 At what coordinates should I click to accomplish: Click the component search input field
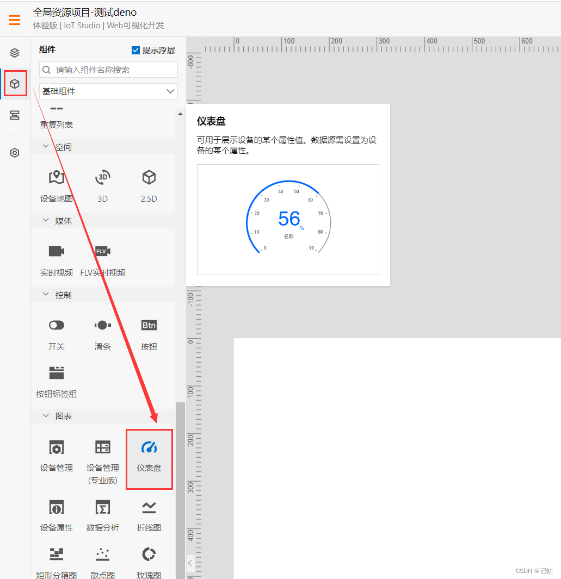click(x=108, y=70)
